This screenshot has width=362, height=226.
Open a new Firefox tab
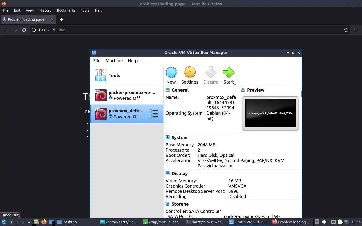tap(61, 19)
